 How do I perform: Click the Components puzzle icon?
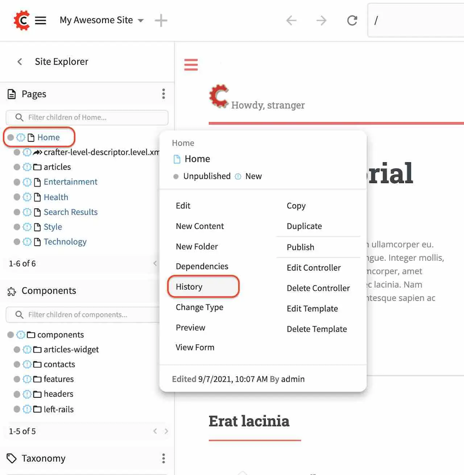[x=12, y=291]
